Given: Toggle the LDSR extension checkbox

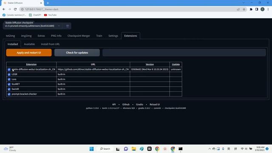Looking at the screenshot, I should (x=9, y=74).
